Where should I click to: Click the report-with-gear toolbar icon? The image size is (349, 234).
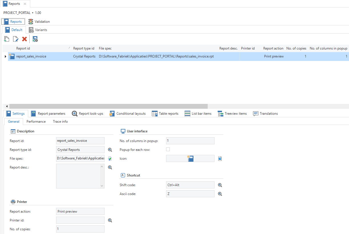pos(35,39)
